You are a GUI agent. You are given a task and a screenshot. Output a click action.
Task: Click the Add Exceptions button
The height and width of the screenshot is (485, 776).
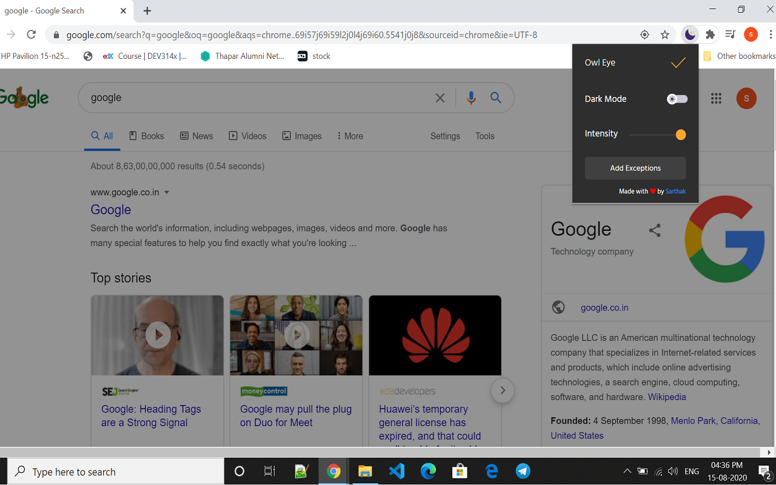coord(635,168)
